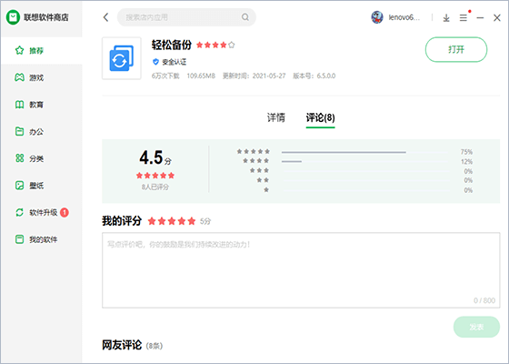
Task: Click the 安全认证 shield icon
Action: point(155,62)
